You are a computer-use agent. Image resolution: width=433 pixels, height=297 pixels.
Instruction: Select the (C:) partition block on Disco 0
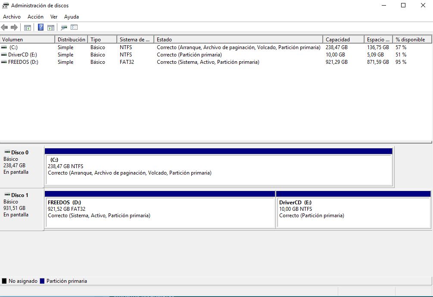[x=218, y=169]
